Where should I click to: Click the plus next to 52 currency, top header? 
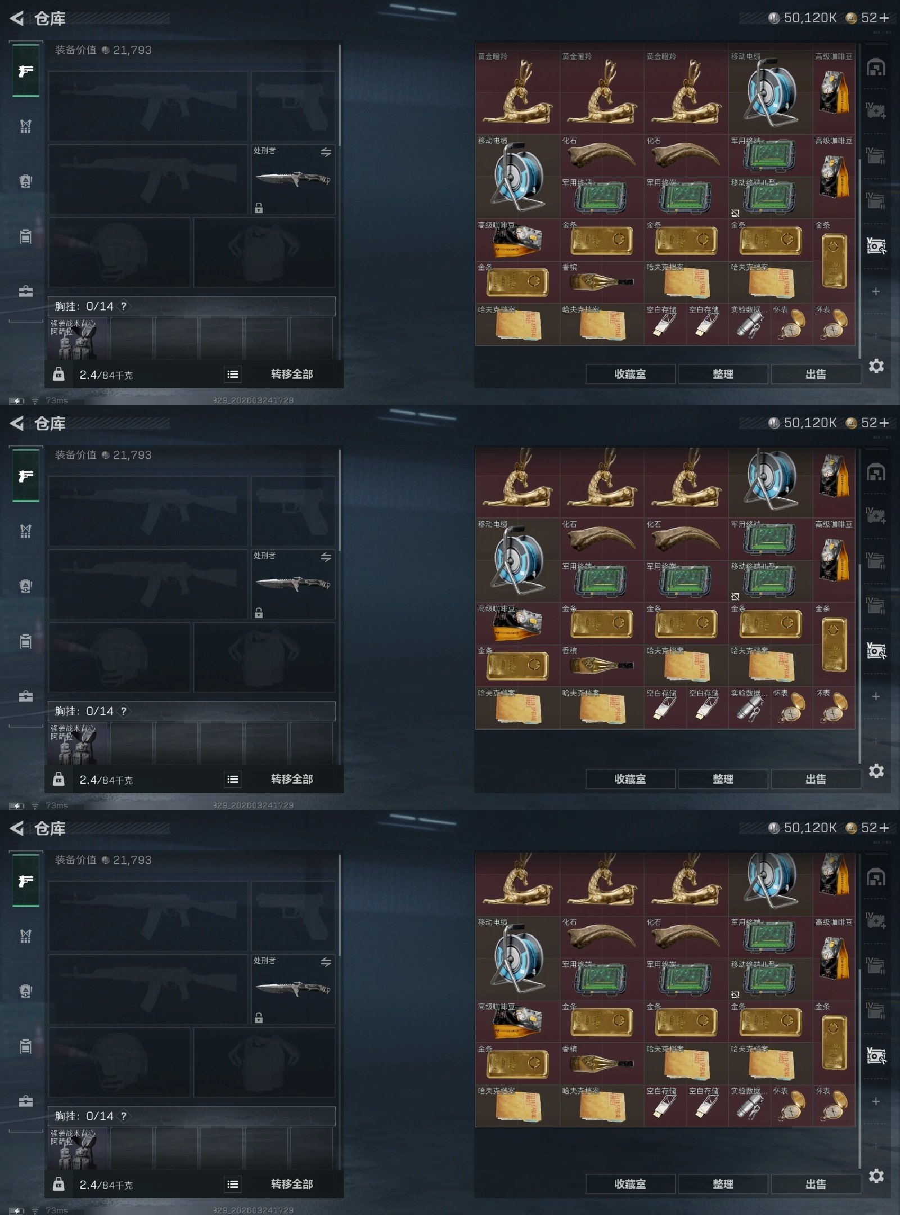pos(884,19)
